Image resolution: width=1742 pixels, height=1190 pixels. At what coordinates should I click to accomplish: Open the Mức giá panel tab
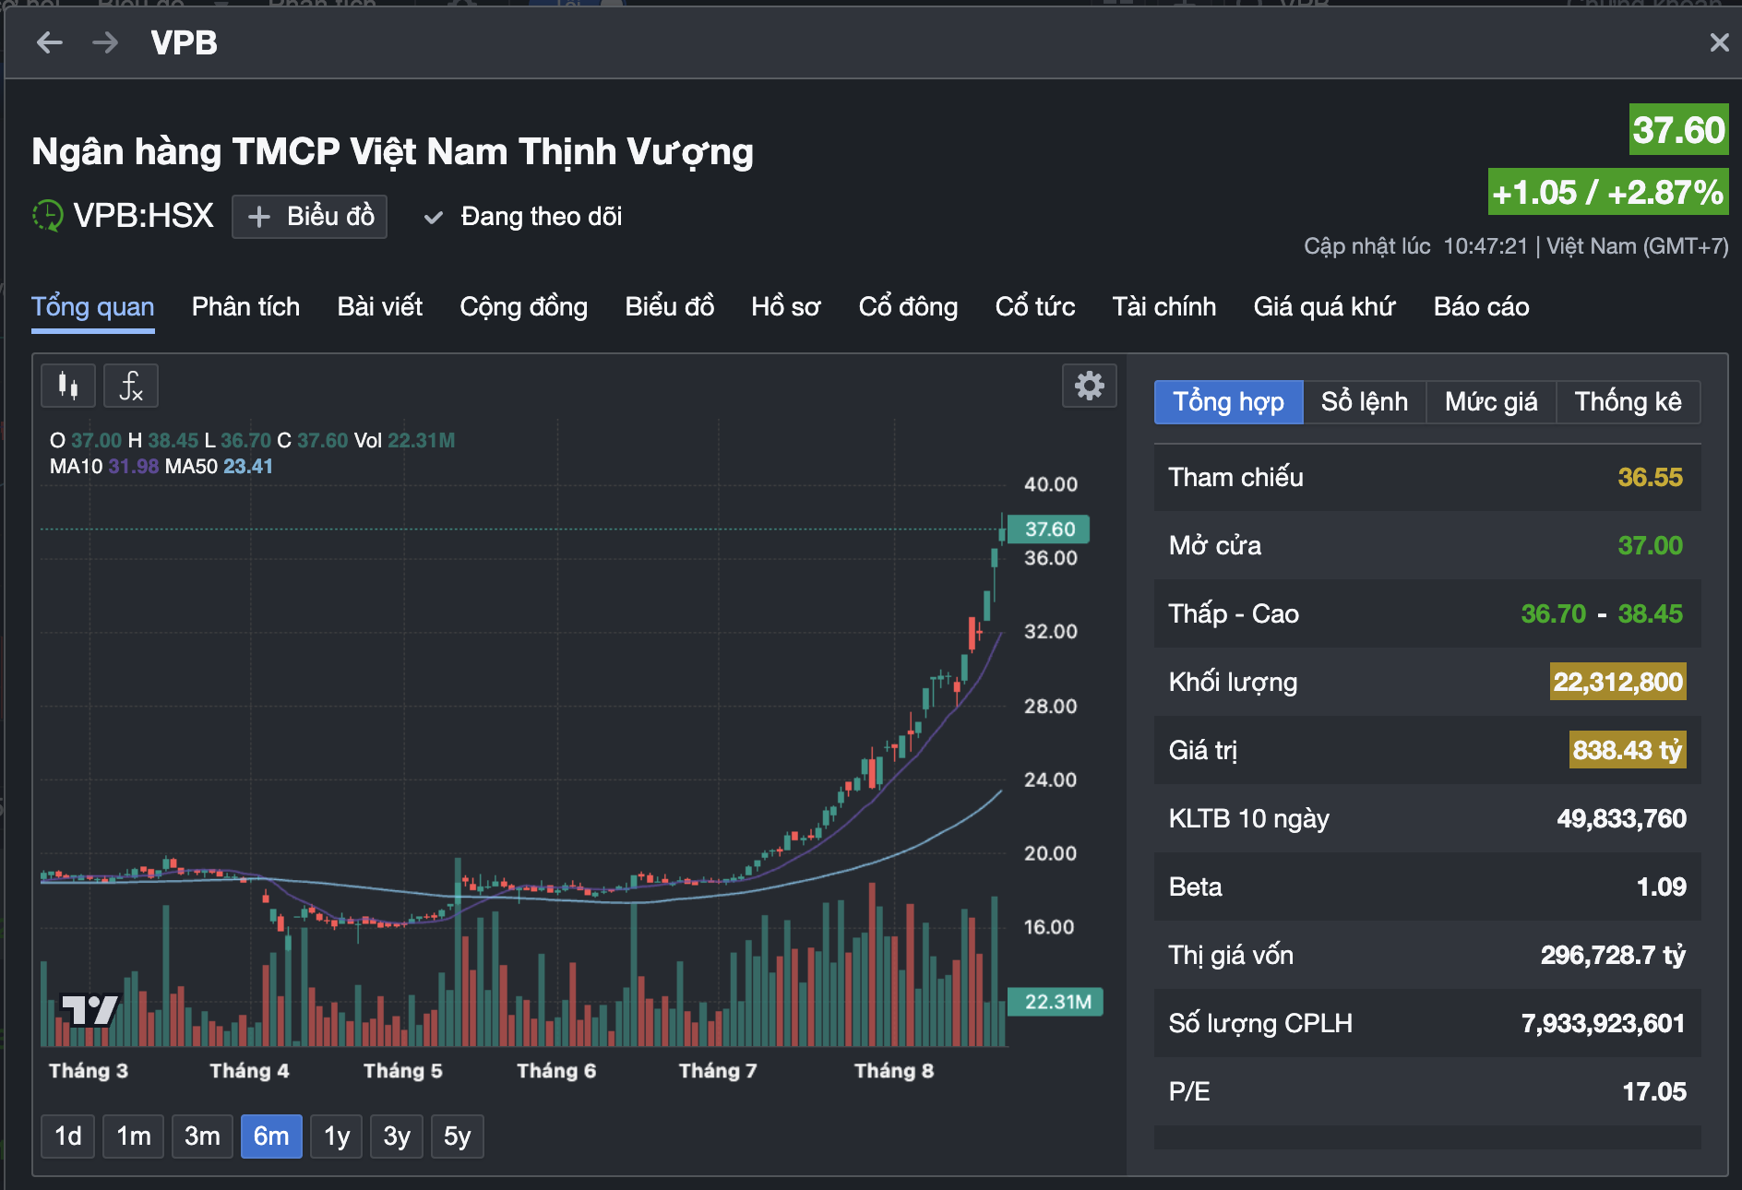click(1491, 402)
